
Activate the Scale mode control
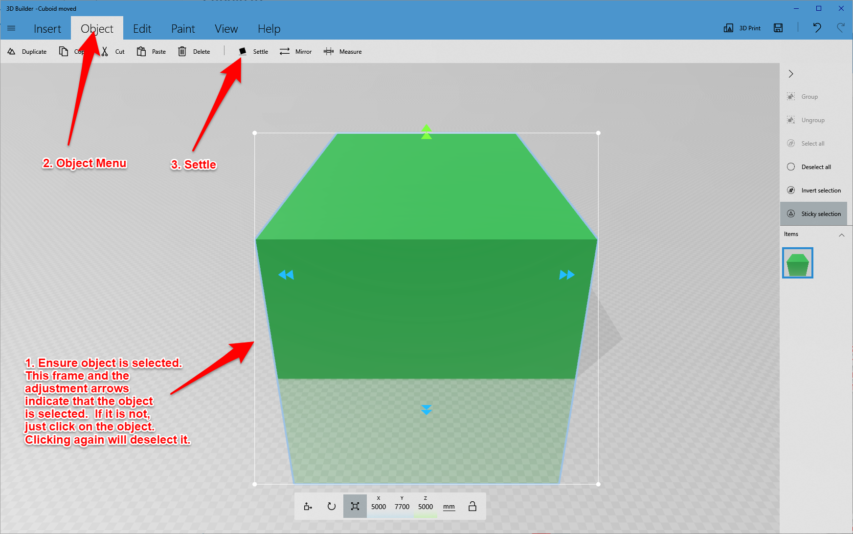[355, 506]
